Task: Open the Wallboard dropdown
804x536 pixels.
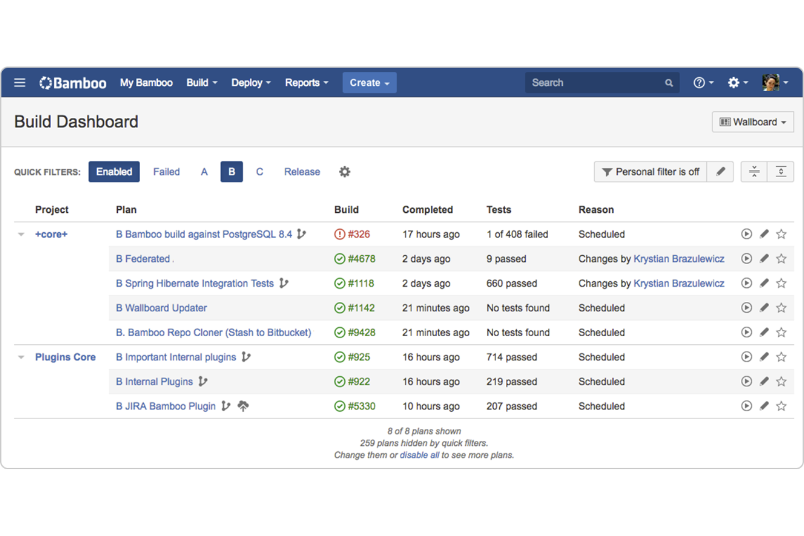Action: pyautogui.click(x=753, y=122)
